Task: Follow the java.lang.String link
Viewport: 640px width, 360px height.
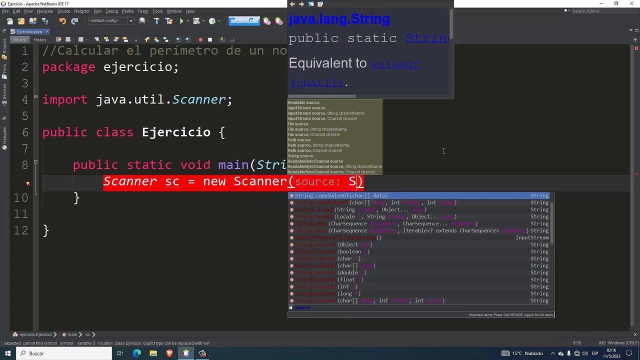Action: pos(339,19)
